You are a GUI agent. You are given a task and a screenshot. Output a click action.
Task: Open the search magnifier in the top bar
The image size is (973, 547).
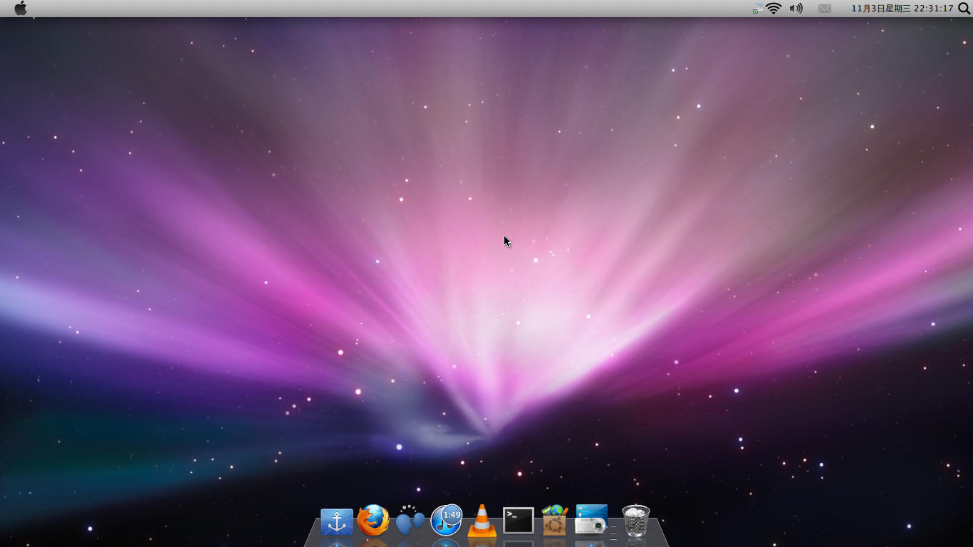[x=964, y=9]
